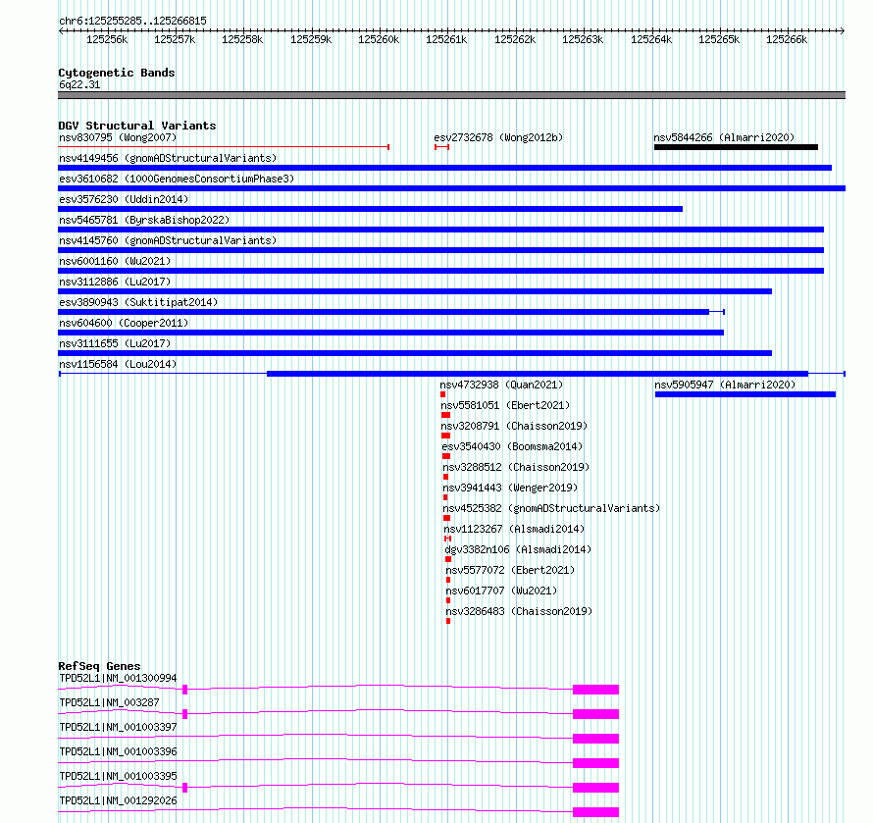The height and width of the screenshot is (823, 873).
Task: Open TPD52L1|NM_001300994 transcript label
Action: (118, 678)
